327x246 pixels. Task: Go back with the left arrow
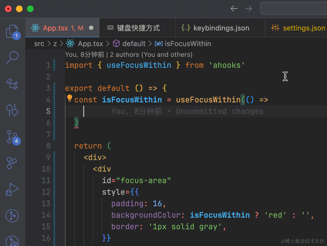click(x=234, y=9)
